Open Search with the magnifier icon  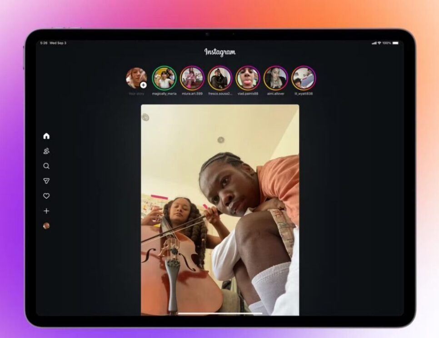(x=46, y=166)
